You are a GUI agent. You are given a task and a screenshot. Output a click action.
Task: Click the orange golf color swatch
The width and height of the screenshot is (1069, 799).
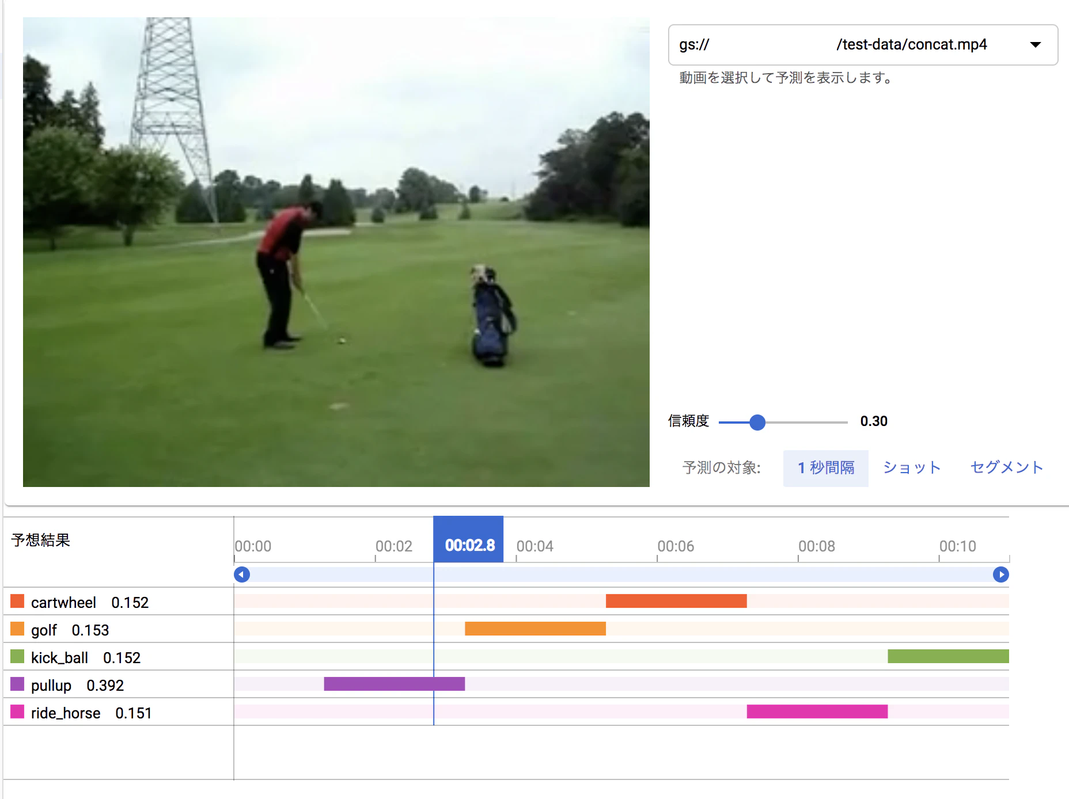pyautogui.click(x=17, y=629)
